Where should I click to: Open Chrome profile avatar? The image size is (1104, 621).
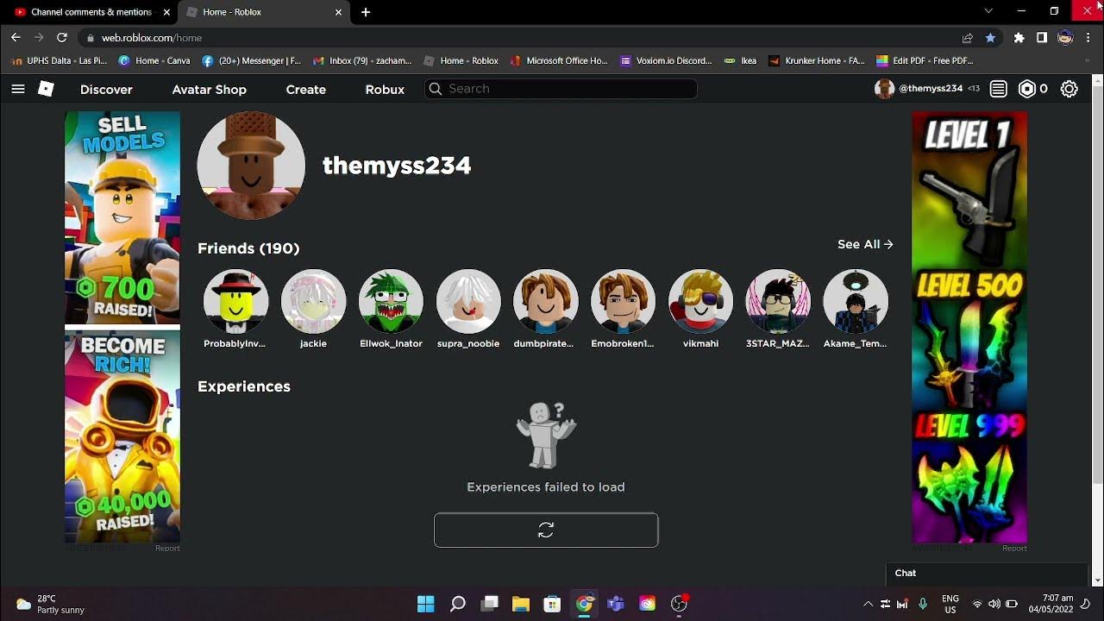coord(1065,38)
